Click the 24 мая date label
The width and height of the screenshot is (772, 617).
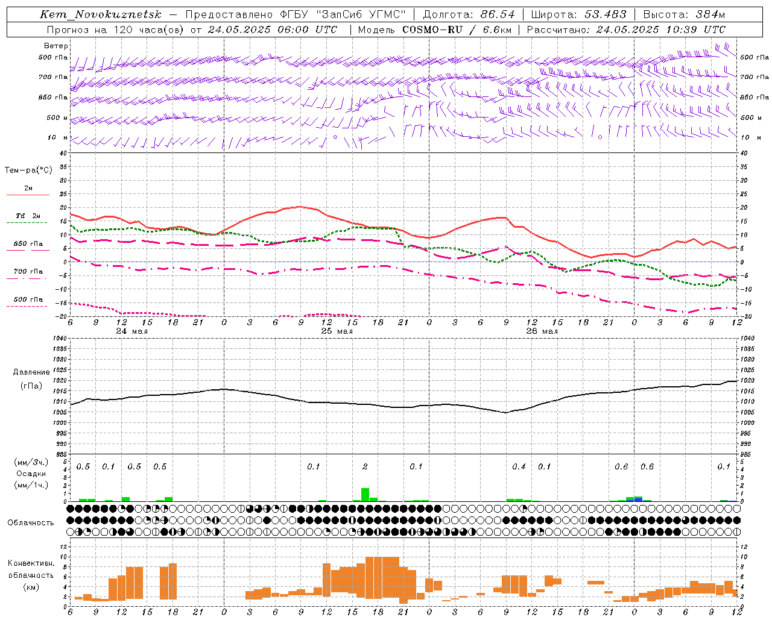[131, 331]
